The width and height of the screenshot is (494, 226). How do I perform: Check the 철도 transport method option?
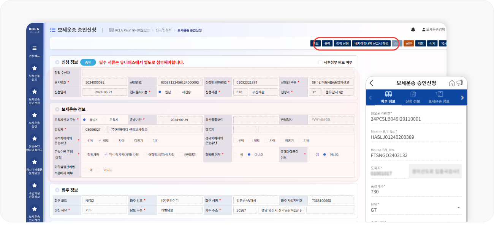coord(100,140)
